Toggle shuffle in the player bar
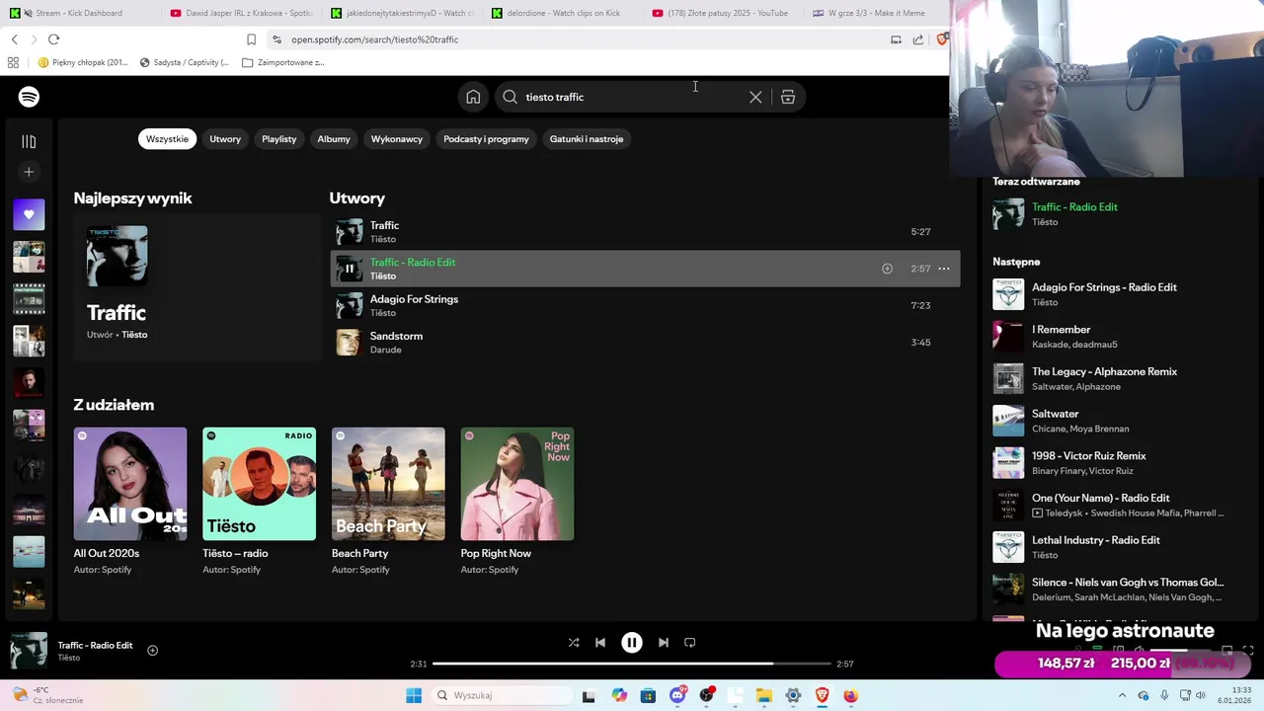The image size is (1264, 711). 574,642
